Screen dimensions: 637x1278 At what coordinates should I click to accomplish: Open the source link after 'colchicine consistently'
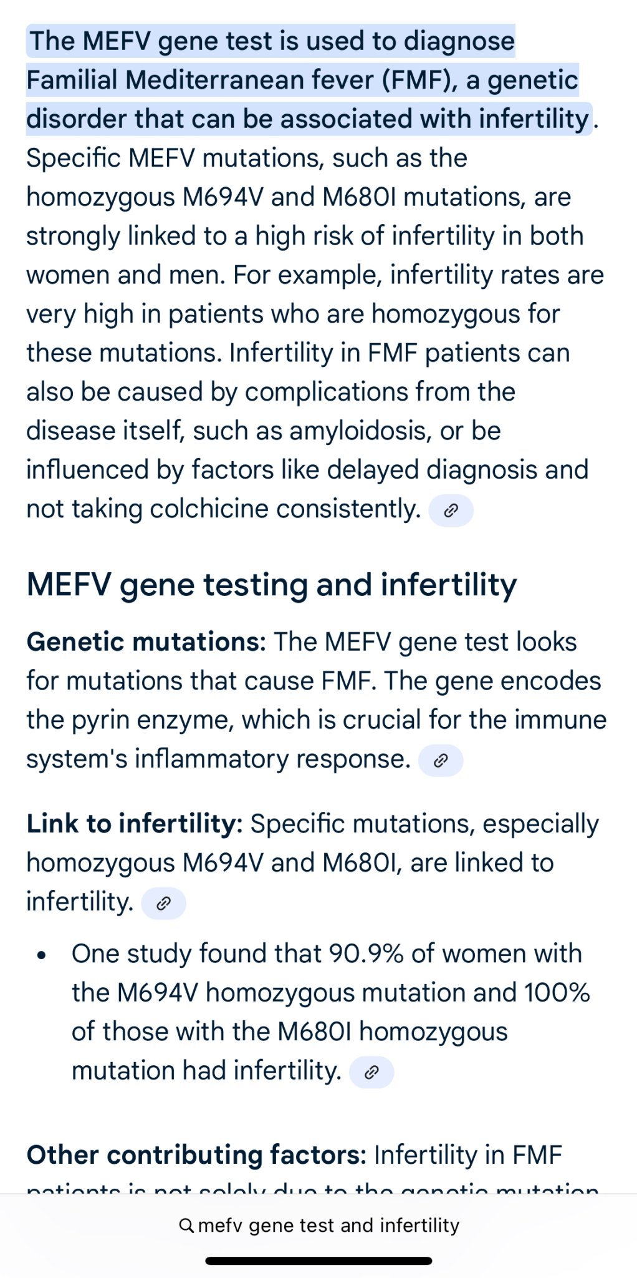click(x=451, y=510)
